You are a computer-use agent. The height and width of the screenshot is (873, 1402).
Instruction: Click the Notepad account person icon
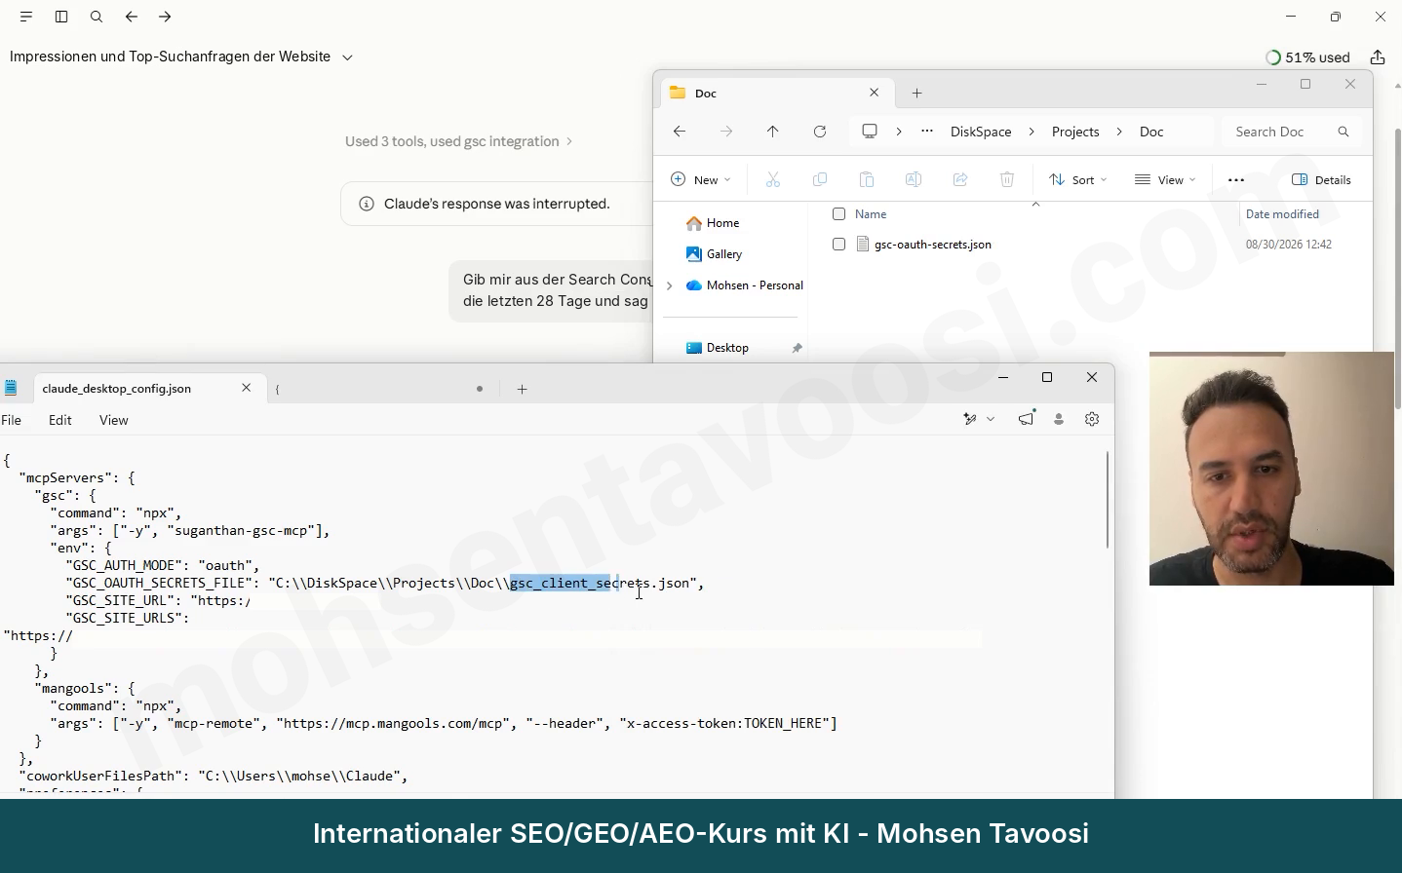pyautogui.click(x=1059, y=419)
